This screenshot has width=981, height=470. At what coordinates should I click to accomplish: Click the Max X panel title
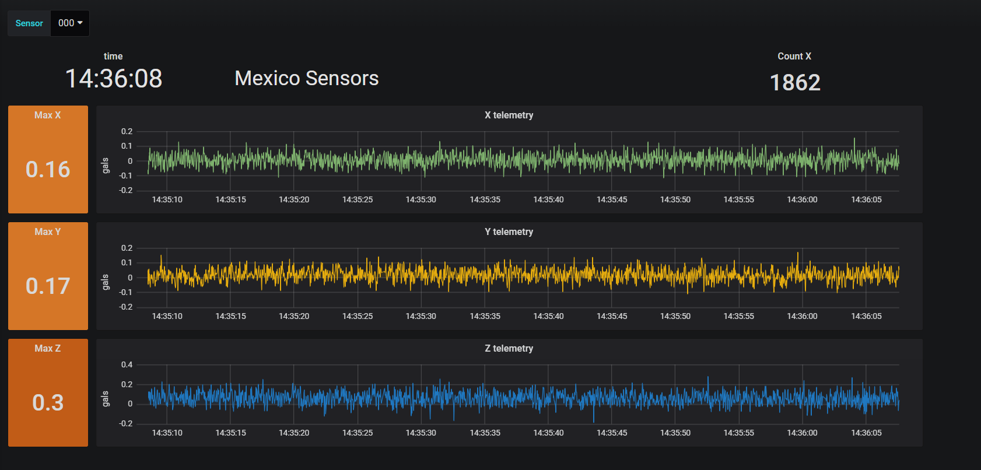(48, 115)
